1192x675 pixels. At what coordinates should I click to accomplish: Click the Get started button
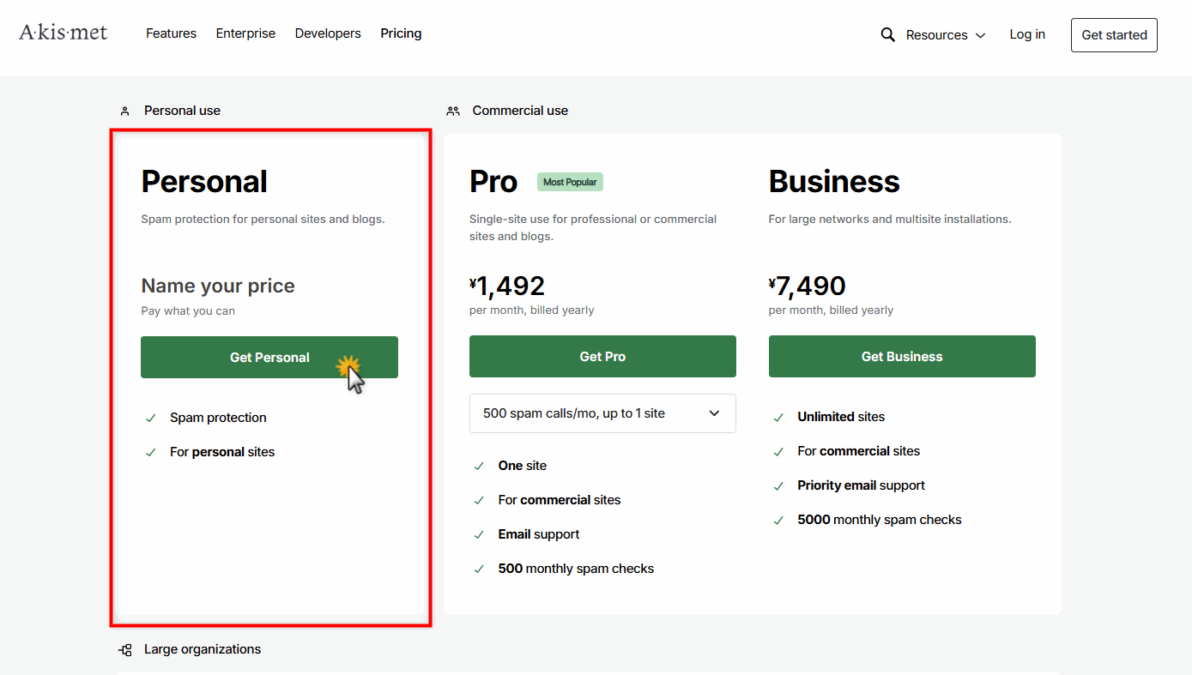[1114, 35]
